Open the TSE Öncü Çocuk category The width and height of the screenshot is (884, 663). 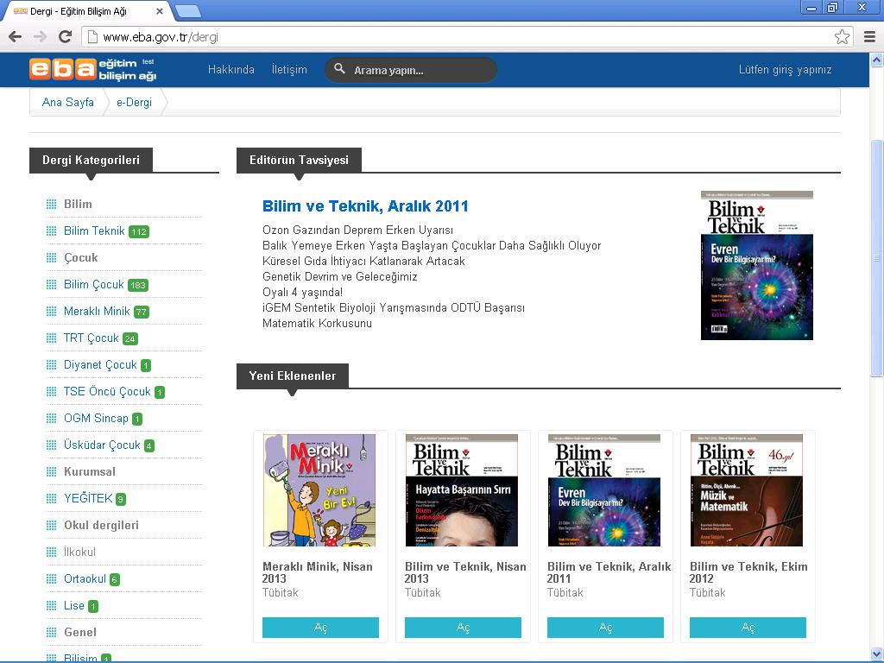point(107,391)
